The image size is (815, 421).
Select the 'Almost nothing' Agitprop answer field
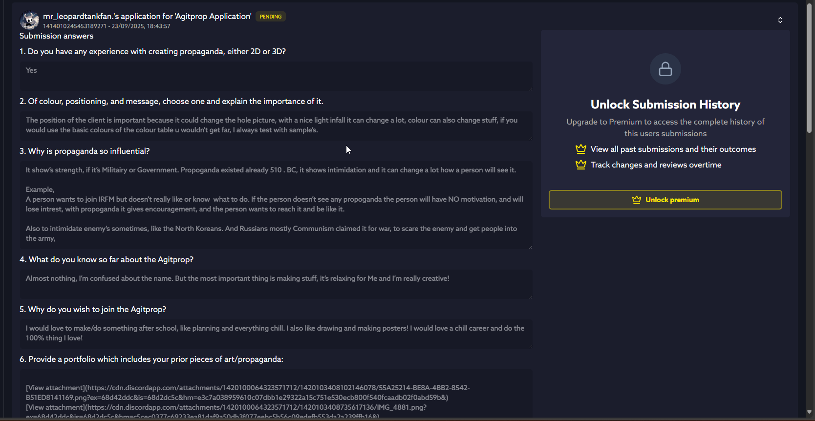(276, 284)
